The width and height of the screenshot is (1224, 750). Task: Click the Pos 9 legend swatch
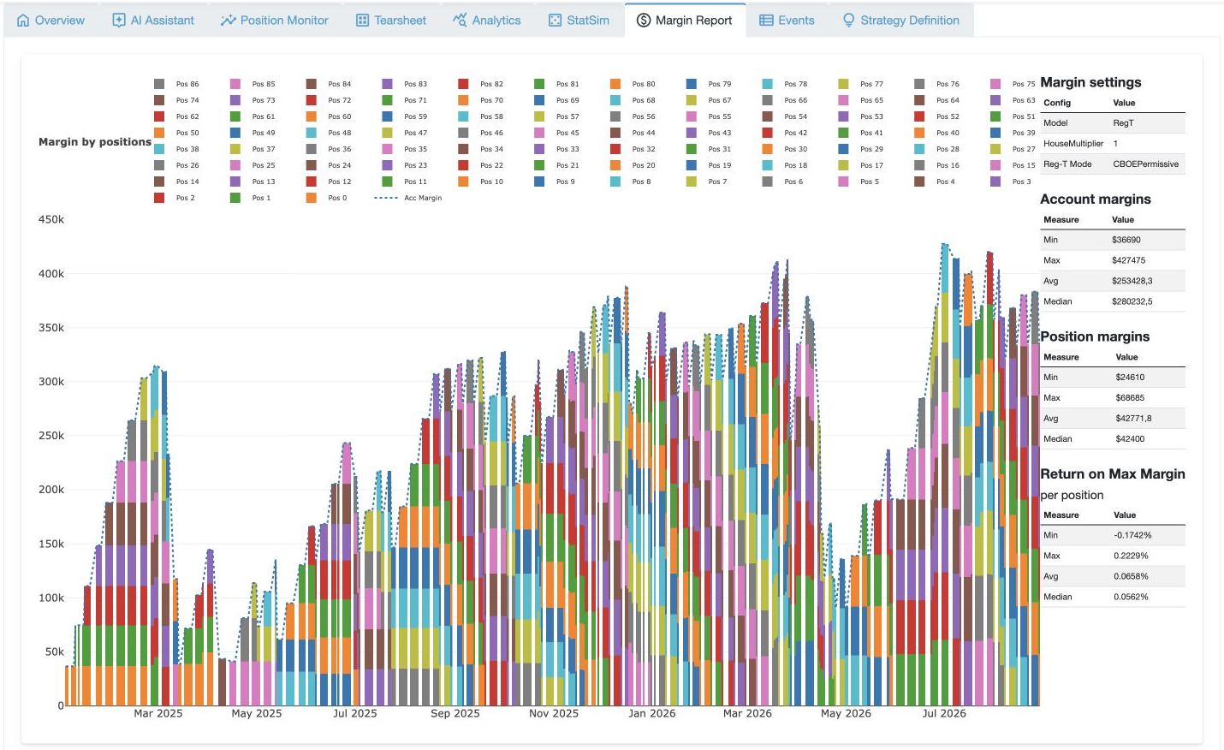coord(539,182)
